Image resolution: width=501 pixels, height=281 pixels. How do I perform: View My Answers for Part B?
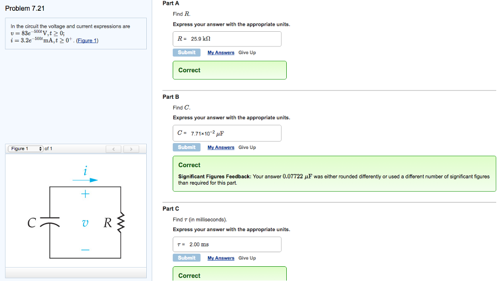[221, 148]
